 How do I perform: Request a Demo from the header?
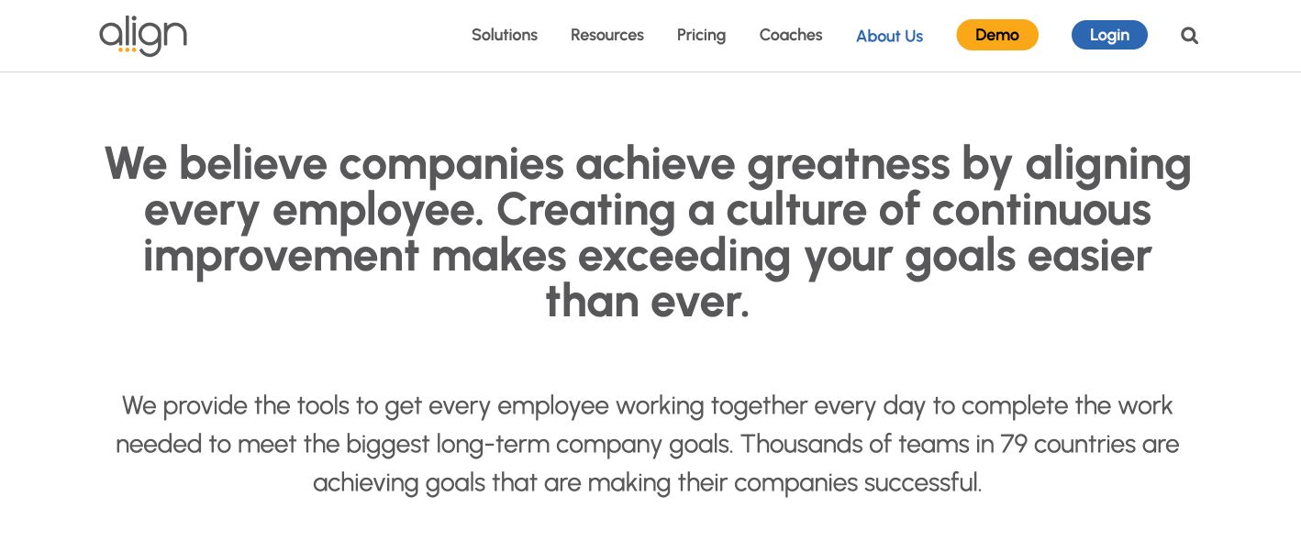(997, 34)
